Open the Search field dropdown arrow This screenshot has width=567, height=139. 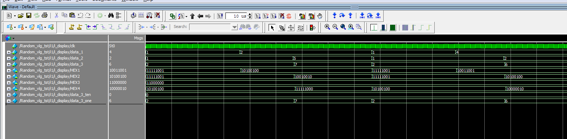point(234,27)
